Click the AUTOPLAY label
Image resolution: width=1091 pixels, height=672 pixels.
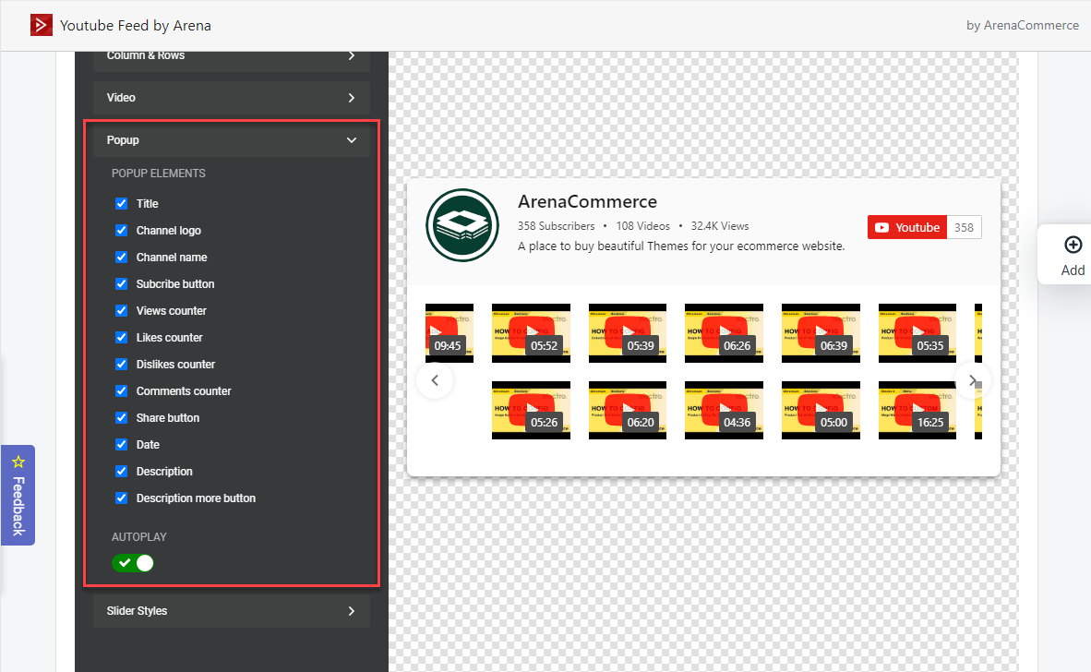pyautogui.click(x=139, y=537)
